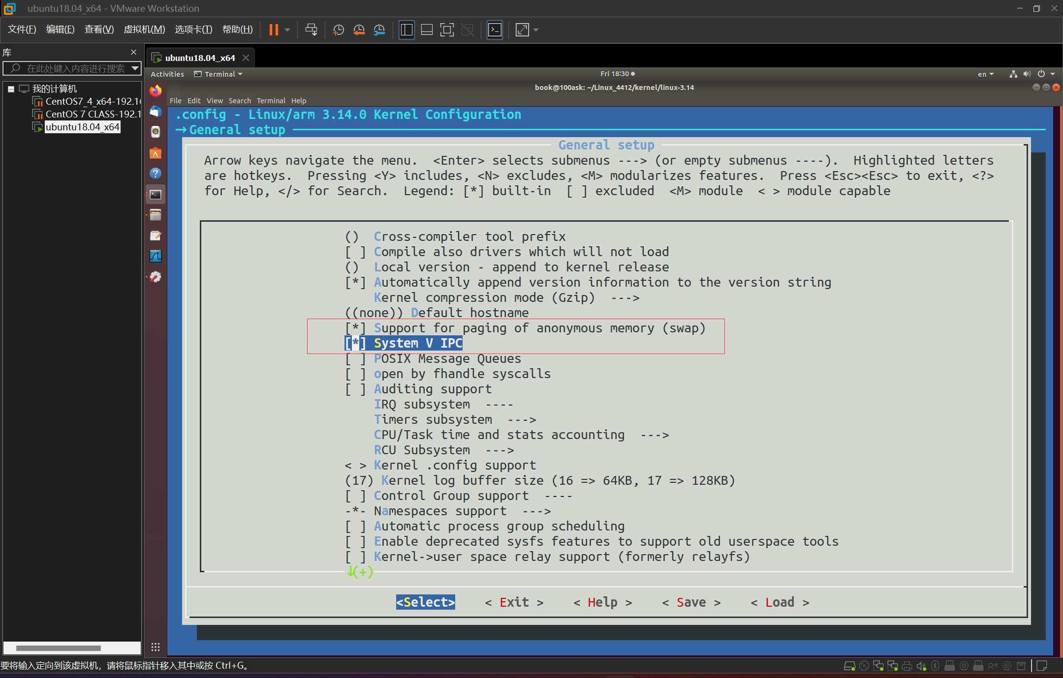Click the take snapshot clock icon
This screenshot has height=678, width=1063.
pyautogui.click(x=339, y=30)
